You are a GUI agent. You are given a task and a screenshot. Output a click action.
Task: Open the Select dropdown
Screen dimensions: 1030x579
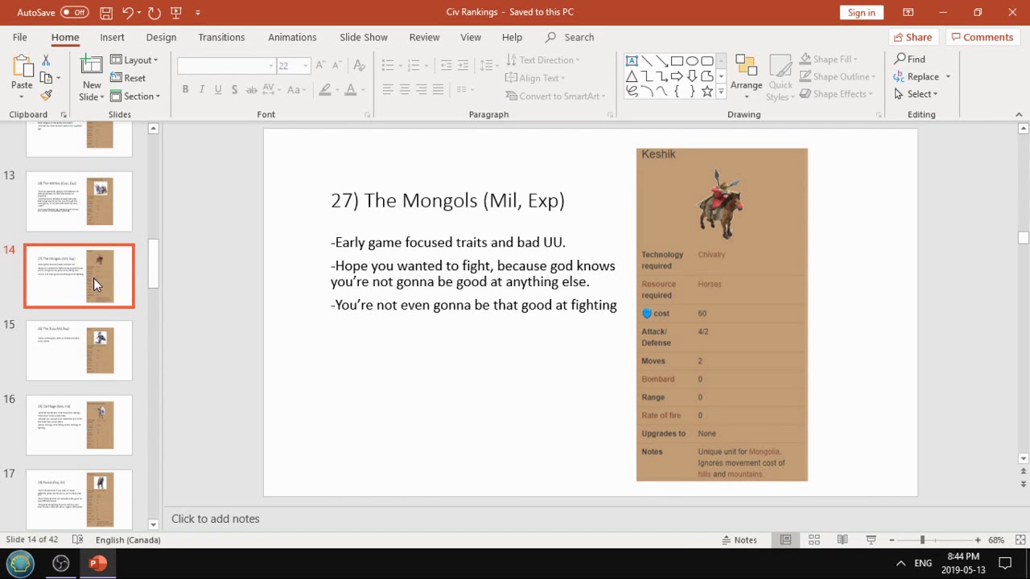[916, 94]
